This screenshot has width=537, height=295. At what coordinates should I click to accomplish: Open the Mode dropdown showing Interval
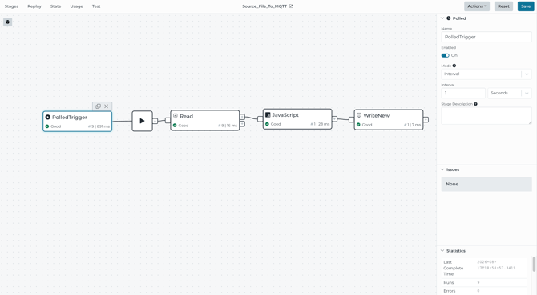[x=487, y=74]
